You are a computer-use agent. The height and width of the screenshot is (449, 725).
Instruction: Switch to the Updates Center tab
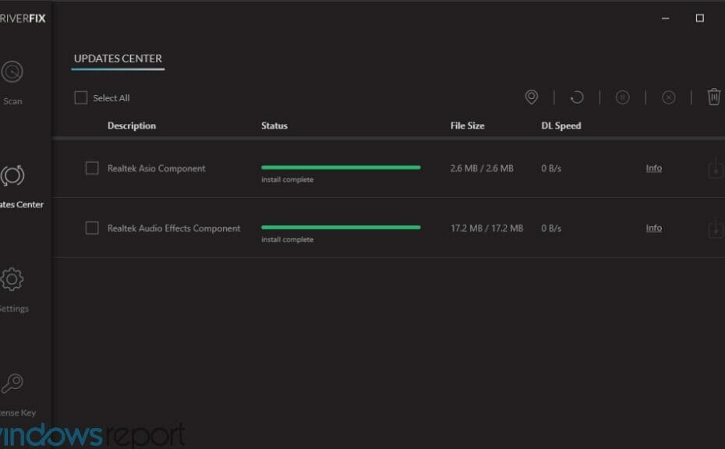point(118,58)
